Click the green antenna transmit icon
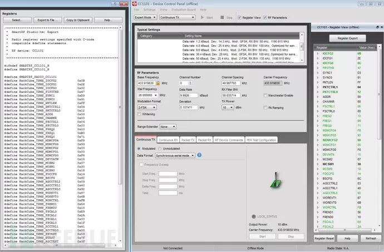Viewport: 384px width, 252px height. pos(274,182)
